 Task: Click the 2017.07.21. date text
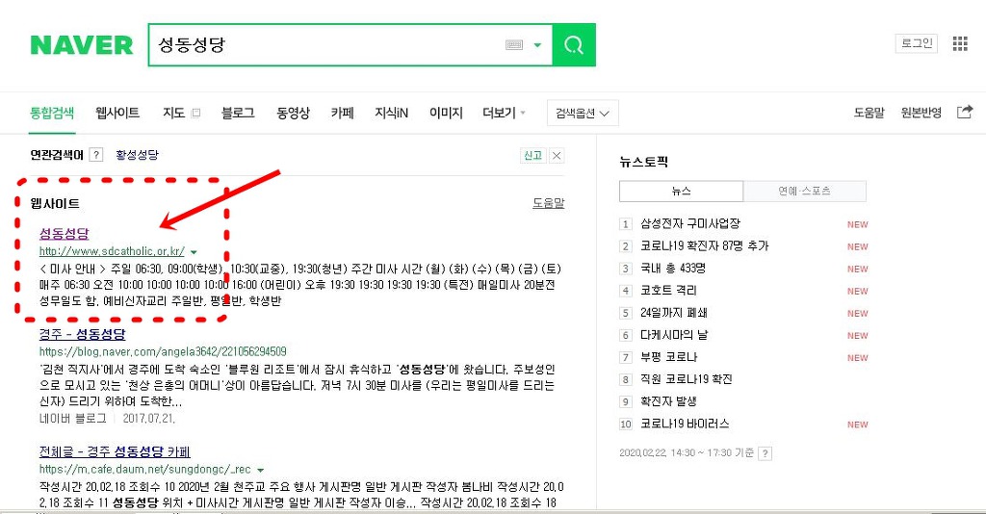tap(149, 419)
